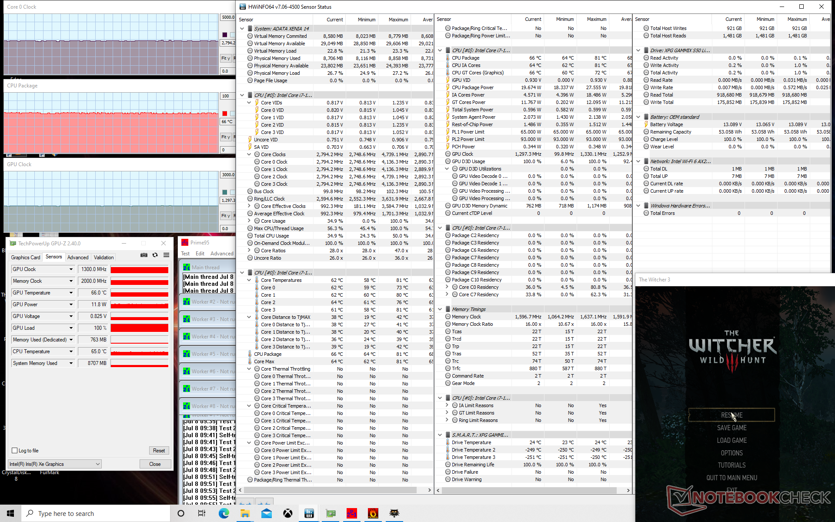Viewport: 835px width, 522px height.
Task: Resume the Witcher 3 game
Action: click(x=731, y=415)
